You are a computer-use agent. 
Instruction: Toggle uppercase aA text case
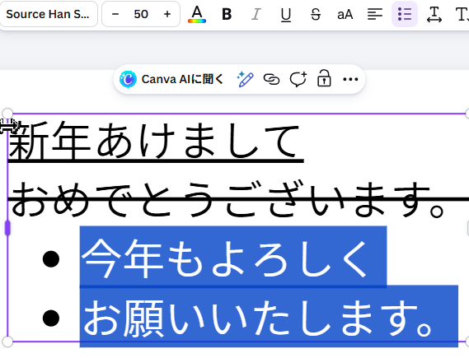pos(345,14)
